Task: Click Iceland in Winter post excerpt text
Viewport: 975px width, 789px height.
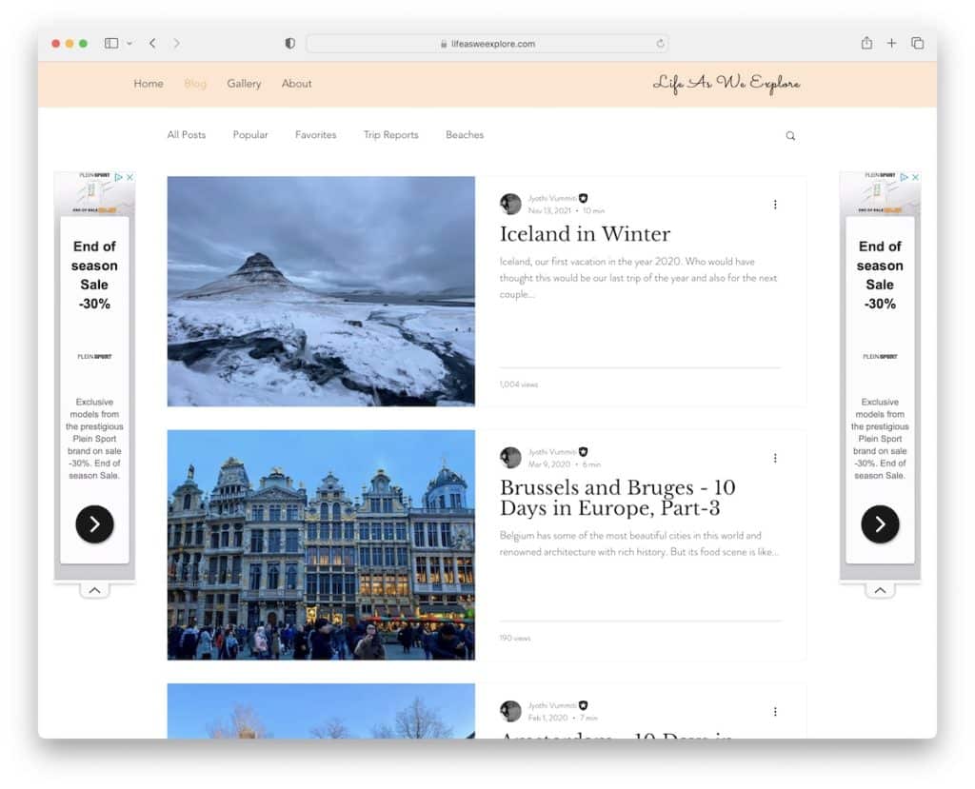Action: pyautogui.click(x=639, y=278)
